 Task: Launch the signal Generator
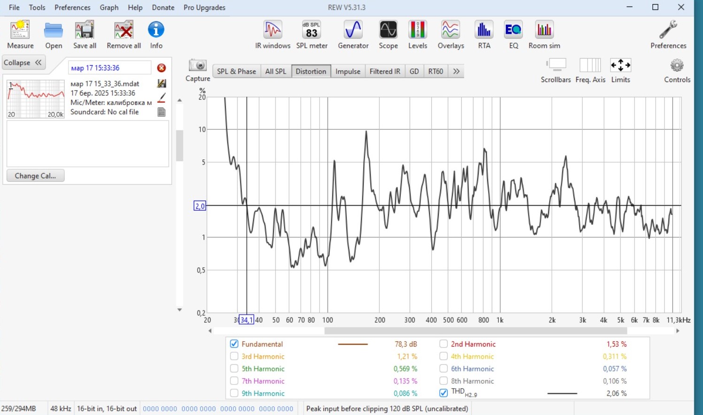coord(353,30)
